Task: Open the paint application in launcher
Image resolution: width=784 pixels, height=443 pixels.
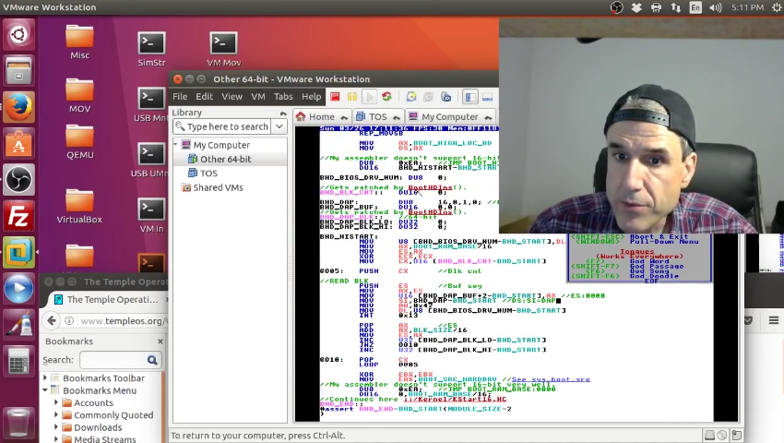Action: [19, 325]
